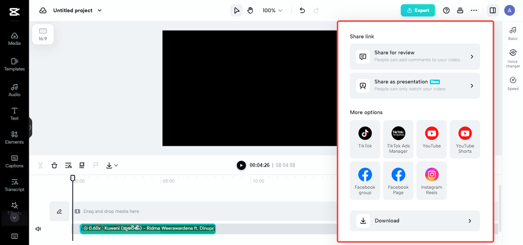523x245 pixels.
Task: Share to YouTube Shorts
Action: coord(465,139)
